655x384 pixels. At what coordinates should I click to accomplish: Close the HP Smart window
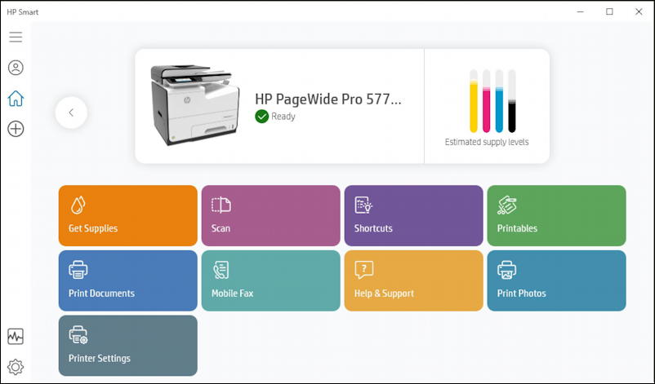639,11
